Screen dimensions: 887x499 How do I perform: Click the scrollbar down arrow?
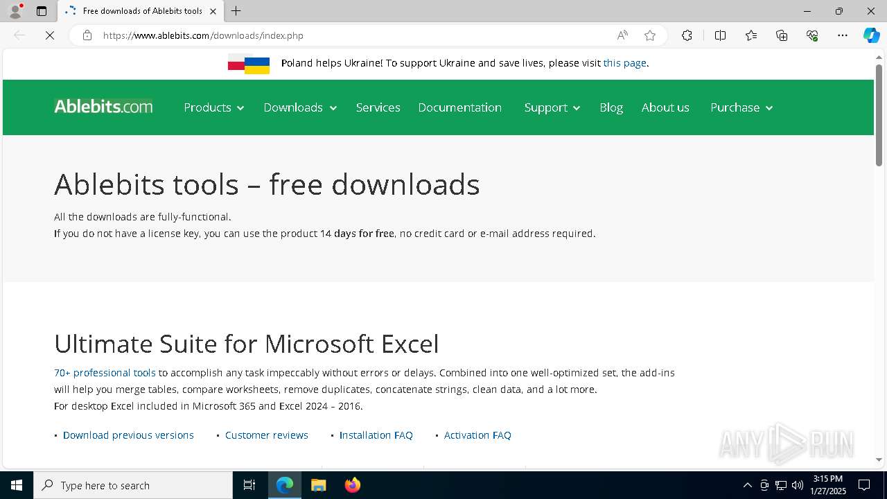click(x=879, y=459)
